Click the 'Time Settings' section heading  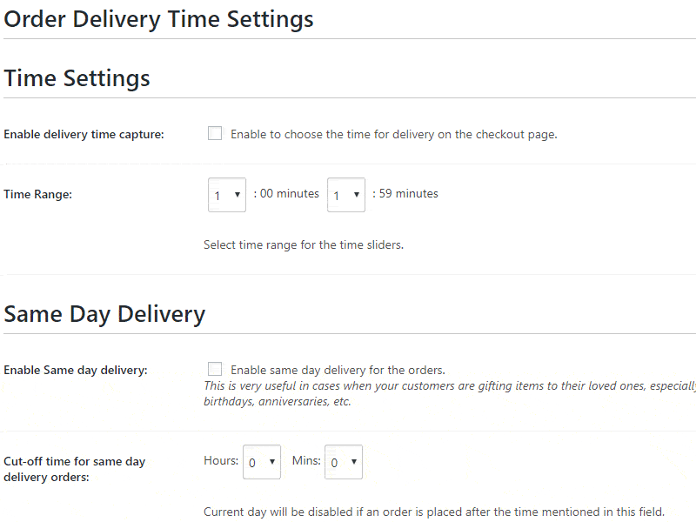pyautogui.click(x=77, y=78)
